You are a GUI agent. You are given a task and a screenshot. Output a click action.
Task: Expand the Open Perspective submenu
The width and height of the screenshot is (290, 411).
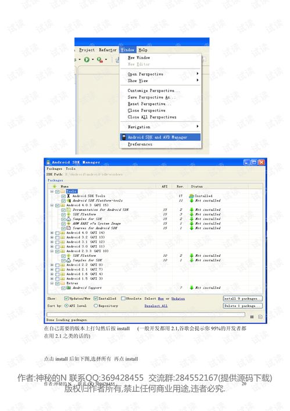tap(160, 74)
